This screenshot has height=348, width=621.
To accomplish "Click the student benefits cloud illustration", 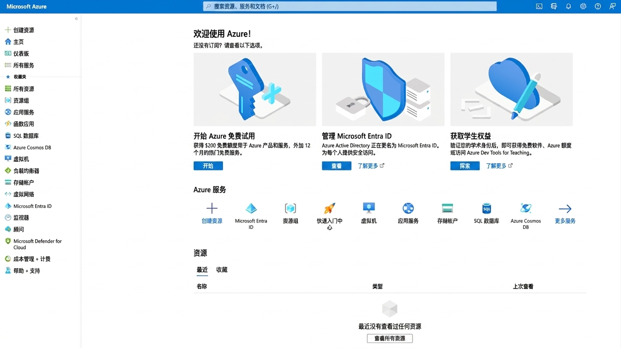I will (x=511, y=89).
